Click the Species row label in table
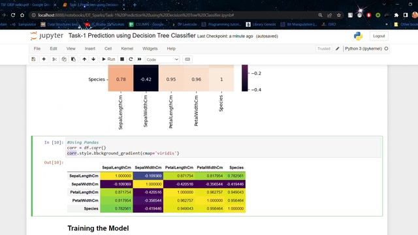Image resolution: width=418 pixels, height=235 pixels. point(91,209)
